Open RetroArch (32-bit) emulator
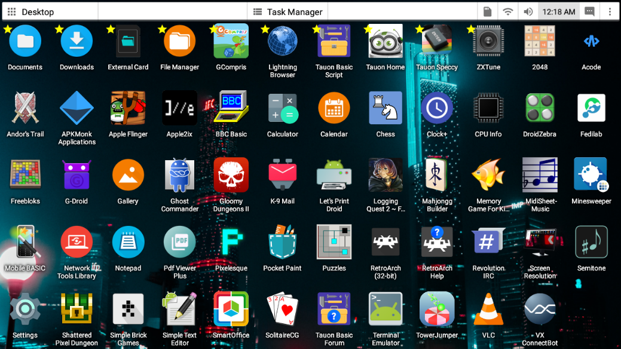Screen dimensions: 621x349 (386, 241)
